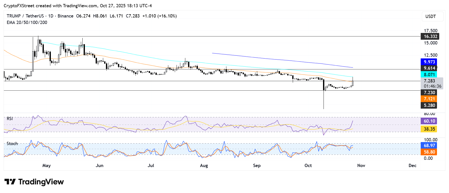Image resolution: width=449 pixels, height=193 pixels.
Task: Select the Stoch pane label
Action: (x=12, y=144)
